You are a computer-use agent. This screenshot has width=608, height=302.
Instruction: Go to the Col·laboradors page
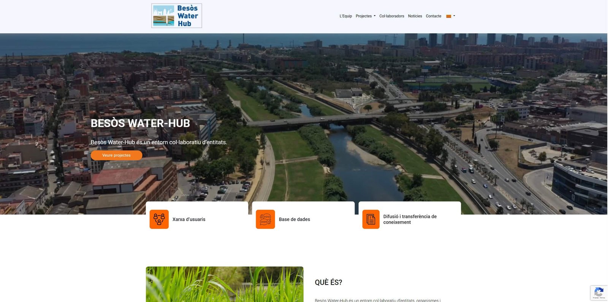pyautogui.click(x=391, y=16)
